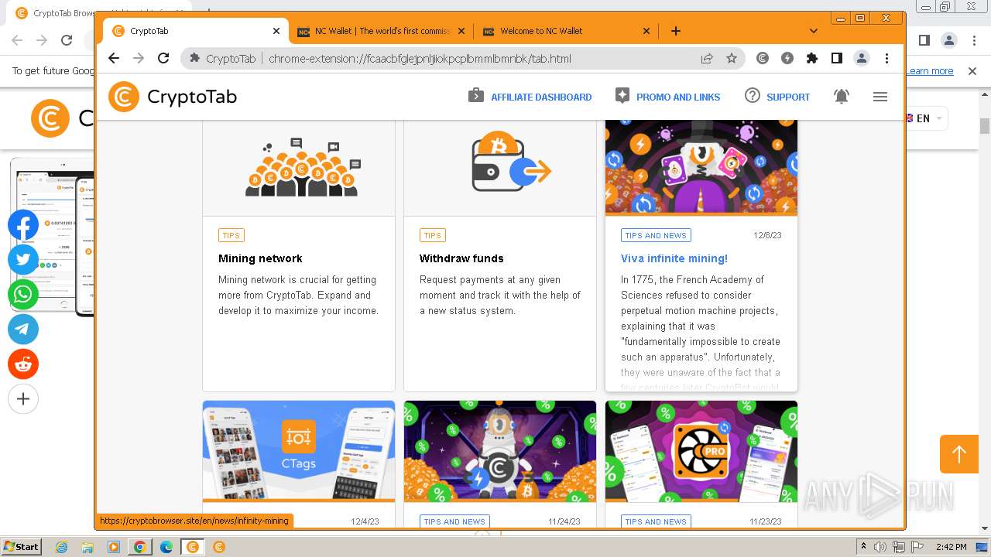Close the CryptoTab tab
Viewport: 991px width, 557px height.
[276, 31]
